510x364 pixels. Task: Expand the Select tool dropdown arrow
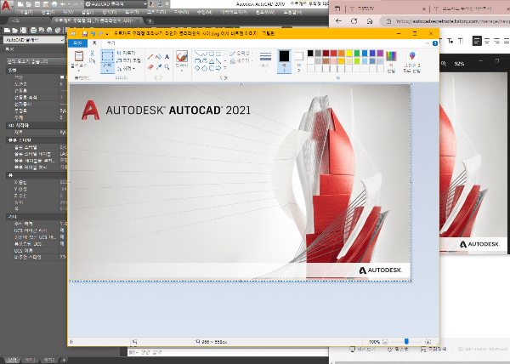[107, 70]
